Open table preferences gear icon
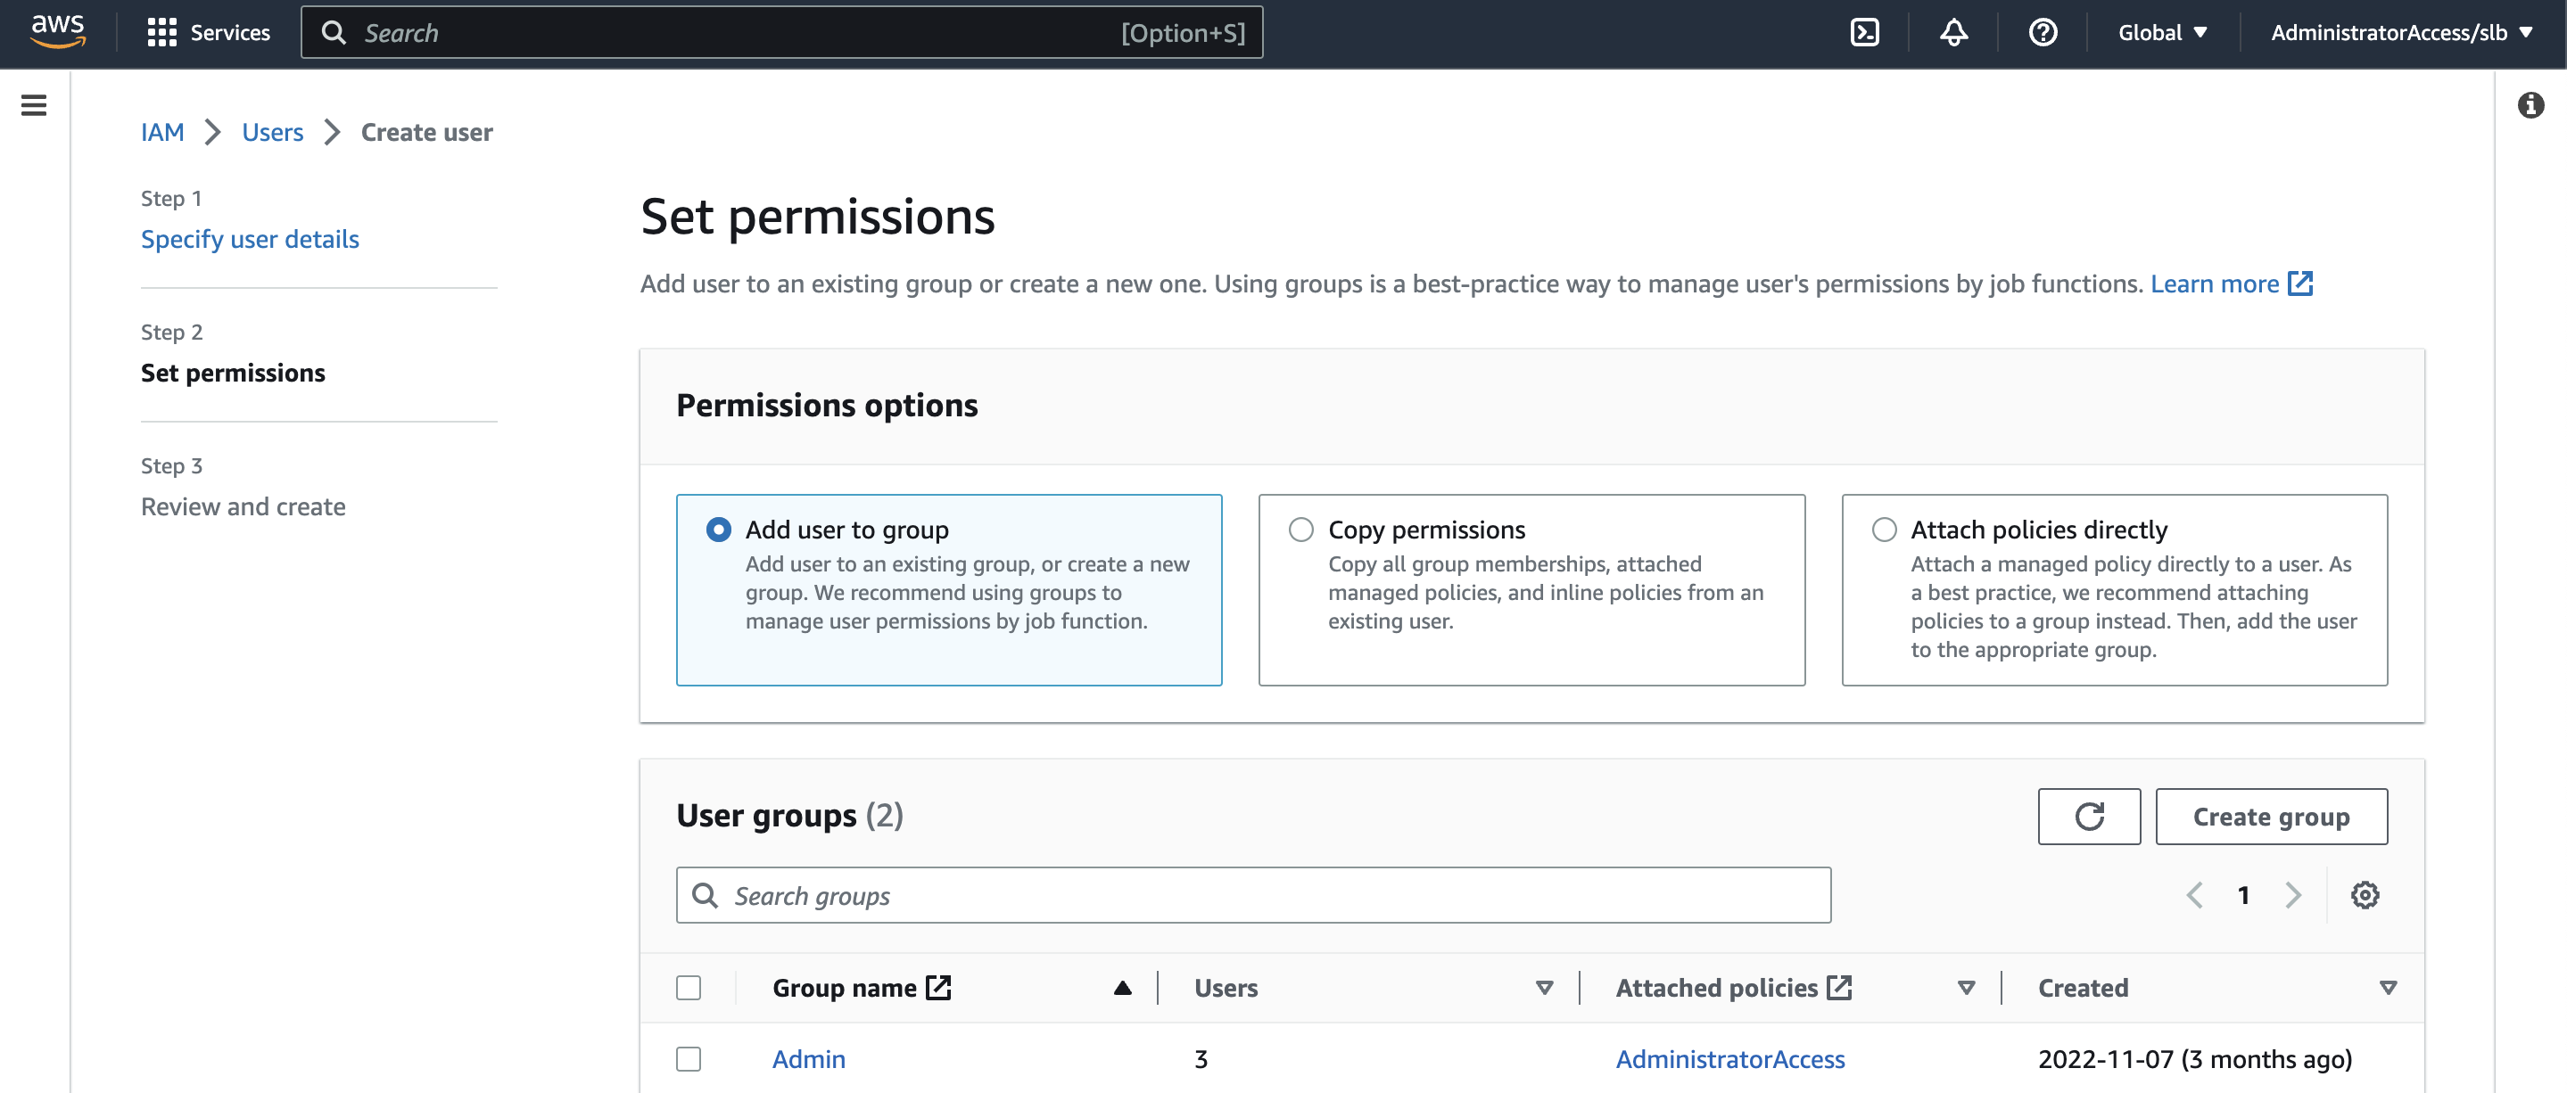This screenshot has height=1093, width=2567. (x=2364, y=895)
